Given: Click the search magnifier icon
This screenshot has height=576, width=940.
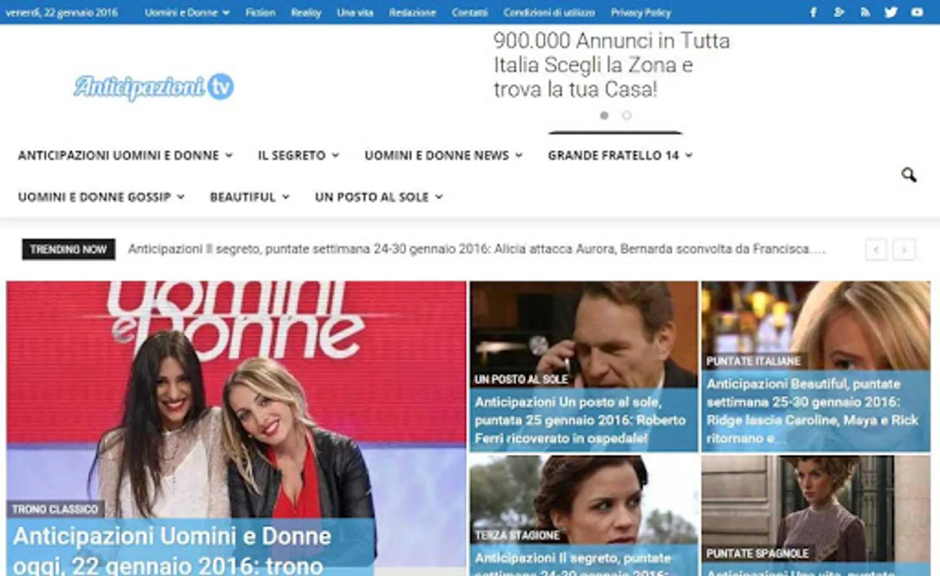Looking at the screenshot, I should (x=909, y=175).
